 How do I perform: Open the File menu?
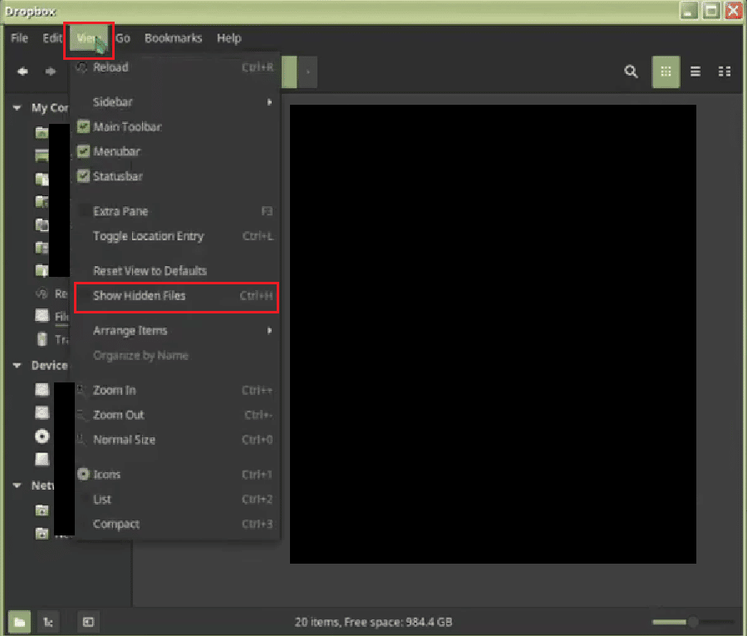coord(20,38)
